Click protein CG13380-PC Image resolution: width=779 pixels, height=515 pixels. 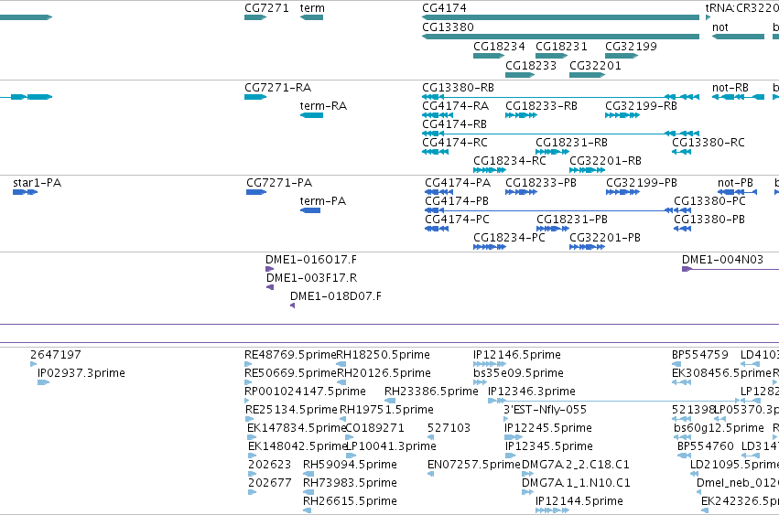pyautogui.click(x=709, y=201)
